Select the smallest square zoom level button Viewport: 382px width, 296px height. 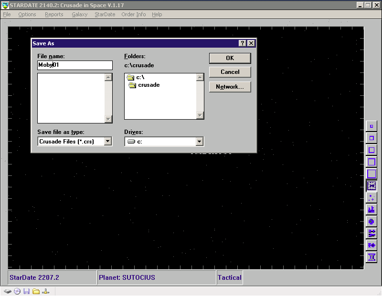[371, 126]
